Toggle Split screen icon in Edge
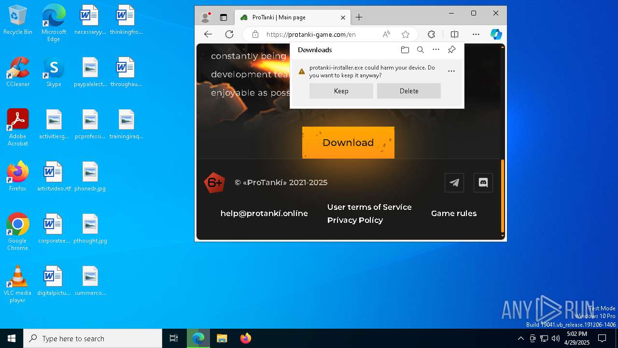Viewport: 618px width, 348px height. click(x=454, y=34)
